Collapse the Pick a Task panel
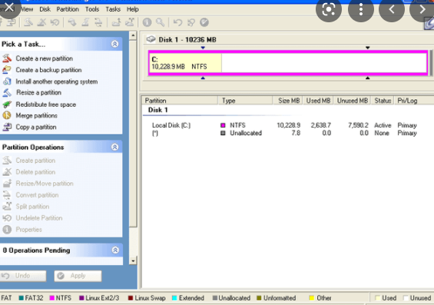This screenshot has height=305, width=434. (115, 44)
